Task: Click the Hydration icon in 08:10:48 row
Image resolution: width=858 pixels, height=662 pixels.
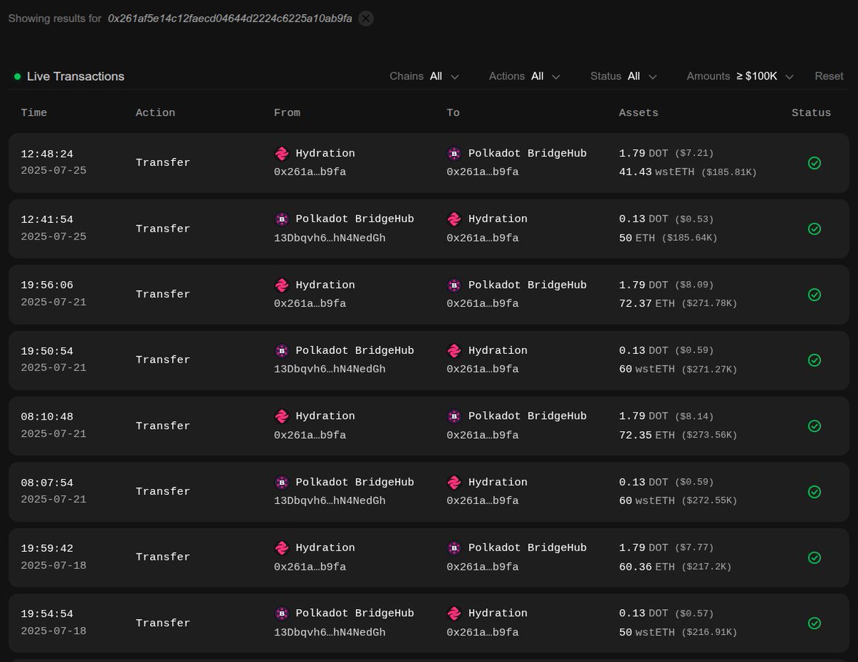Action: coord(282,417)
